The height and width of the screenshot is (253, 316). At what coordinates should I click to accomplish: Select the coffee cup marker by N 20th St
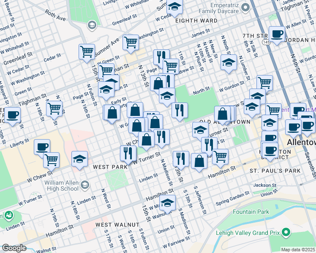(x=12, y=115)
